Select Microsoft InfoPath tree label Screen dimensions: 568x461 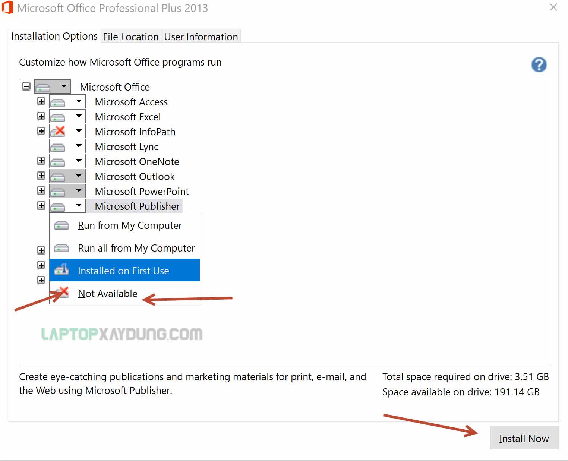pos(135,132)
